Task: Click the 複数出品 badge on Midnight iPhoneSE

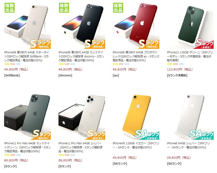Action: point(64,8)
